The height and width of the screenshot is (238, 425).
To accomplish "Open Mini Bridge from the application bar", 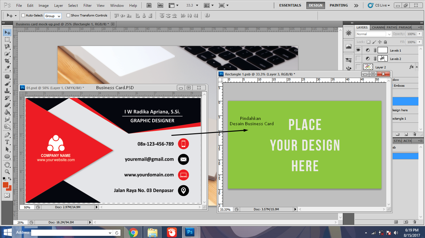I will coord(160,5).
